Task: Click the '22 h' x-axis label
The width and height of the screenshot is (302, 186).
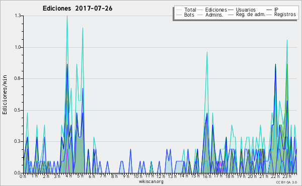Action: tap(275, 176)
